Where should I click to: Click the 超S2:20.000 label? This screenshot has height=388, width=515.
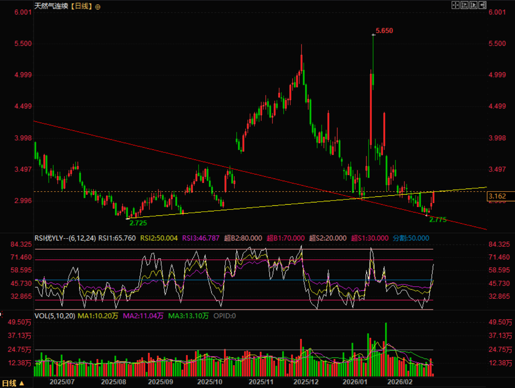pos(328,238)
